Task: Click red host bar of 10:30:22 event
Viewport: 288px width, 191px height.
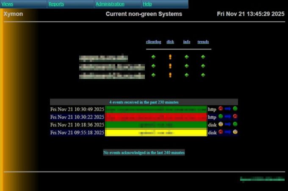Action: click(156, 117)
